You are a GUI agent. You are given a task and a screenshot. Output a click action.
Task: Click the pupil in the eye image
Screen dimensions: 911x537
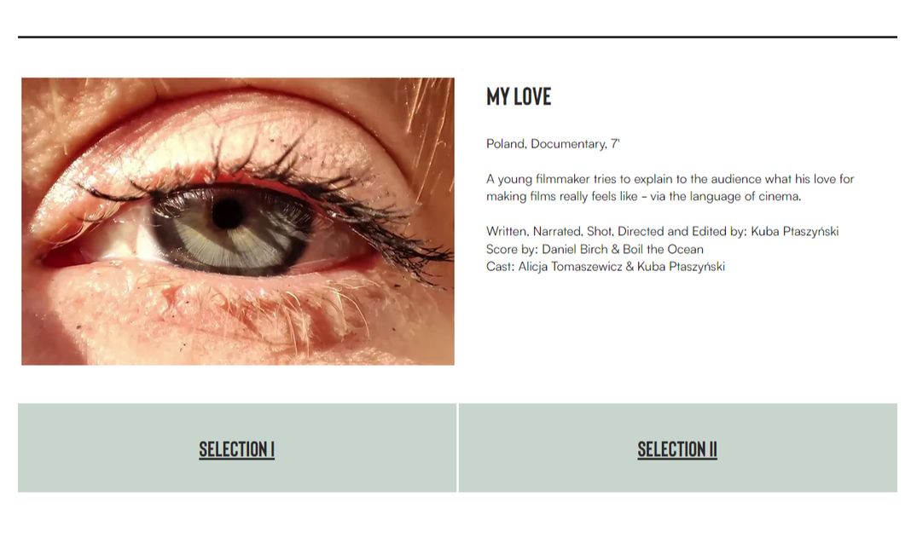227,214
